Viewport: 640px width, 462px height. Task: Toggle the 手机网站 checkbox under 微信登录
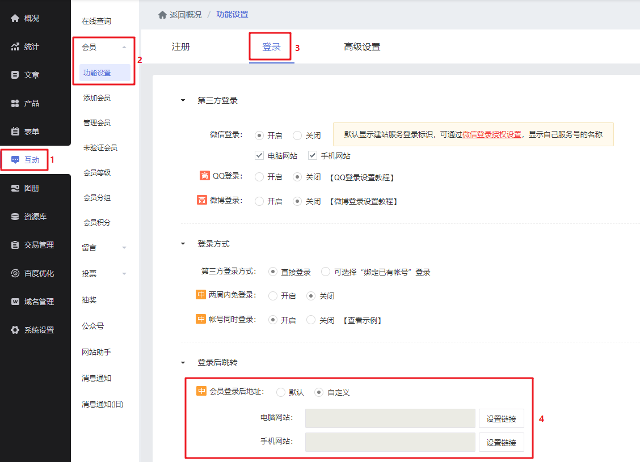click(313, 155)
